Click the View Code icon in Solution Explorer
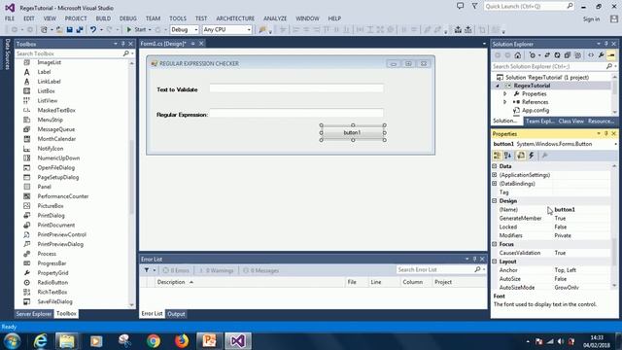Viewport: 622px width, 350px height. (591, 55)
